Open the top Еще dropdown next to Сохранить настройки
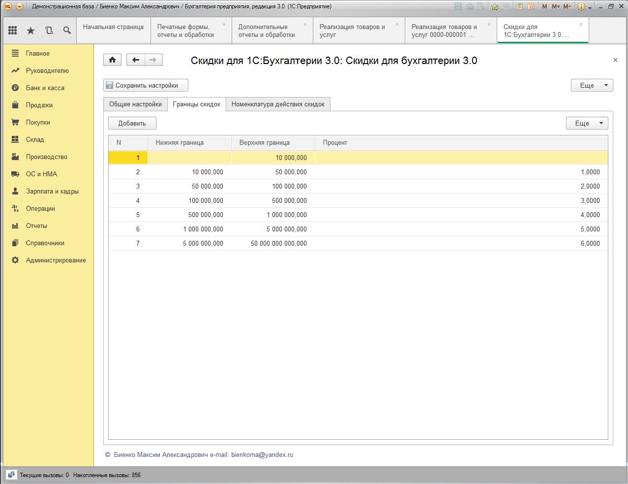 (x=592, y=85)
